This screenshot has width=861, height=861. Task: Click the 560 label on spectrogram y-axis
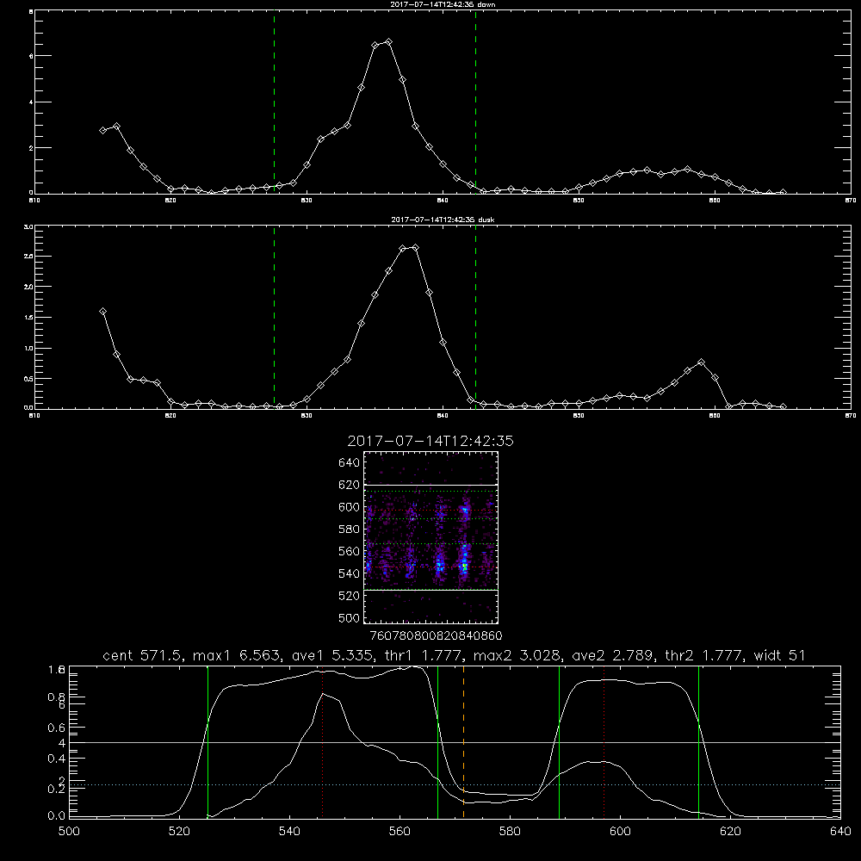[350, 551]
